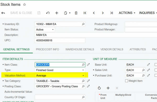The height and width of the screenshot is (102, 157).
Task: Click the Product Manager field
Action: click(x=141, y=29)
